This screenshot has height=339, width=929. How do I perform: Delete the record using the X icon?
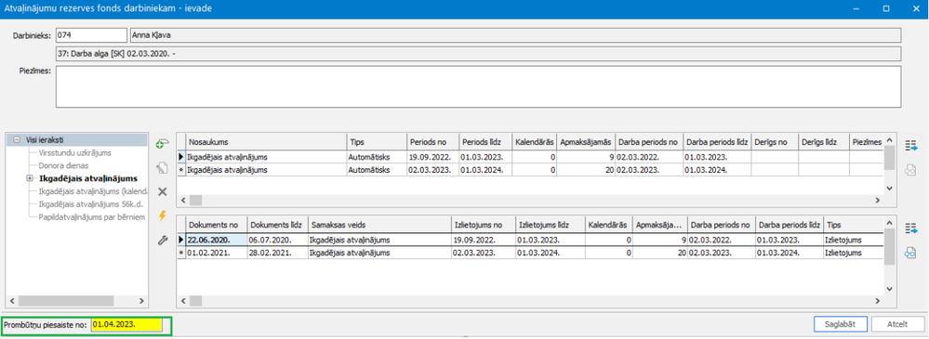pos(162,191)
